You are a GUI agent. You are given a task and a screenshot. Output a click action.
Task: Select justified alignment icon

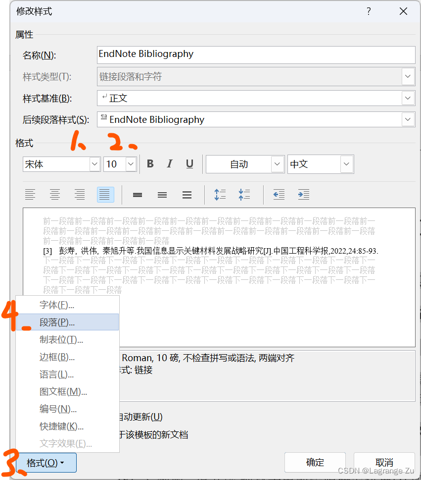[105, 194]
